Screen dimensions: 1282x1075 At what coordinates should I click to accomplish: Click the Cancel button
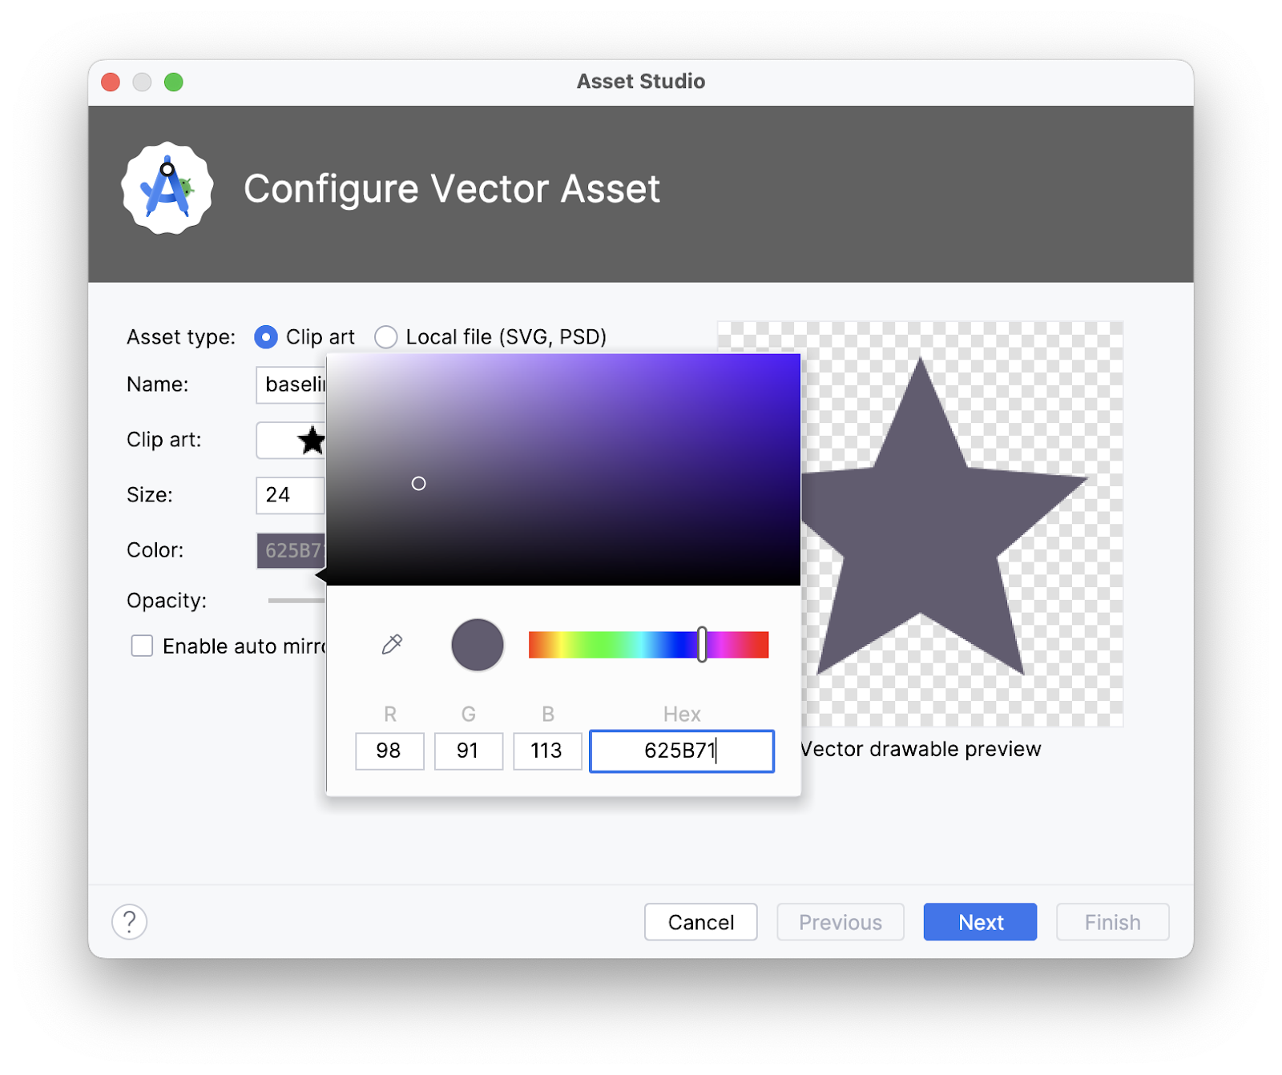point(700,922)
